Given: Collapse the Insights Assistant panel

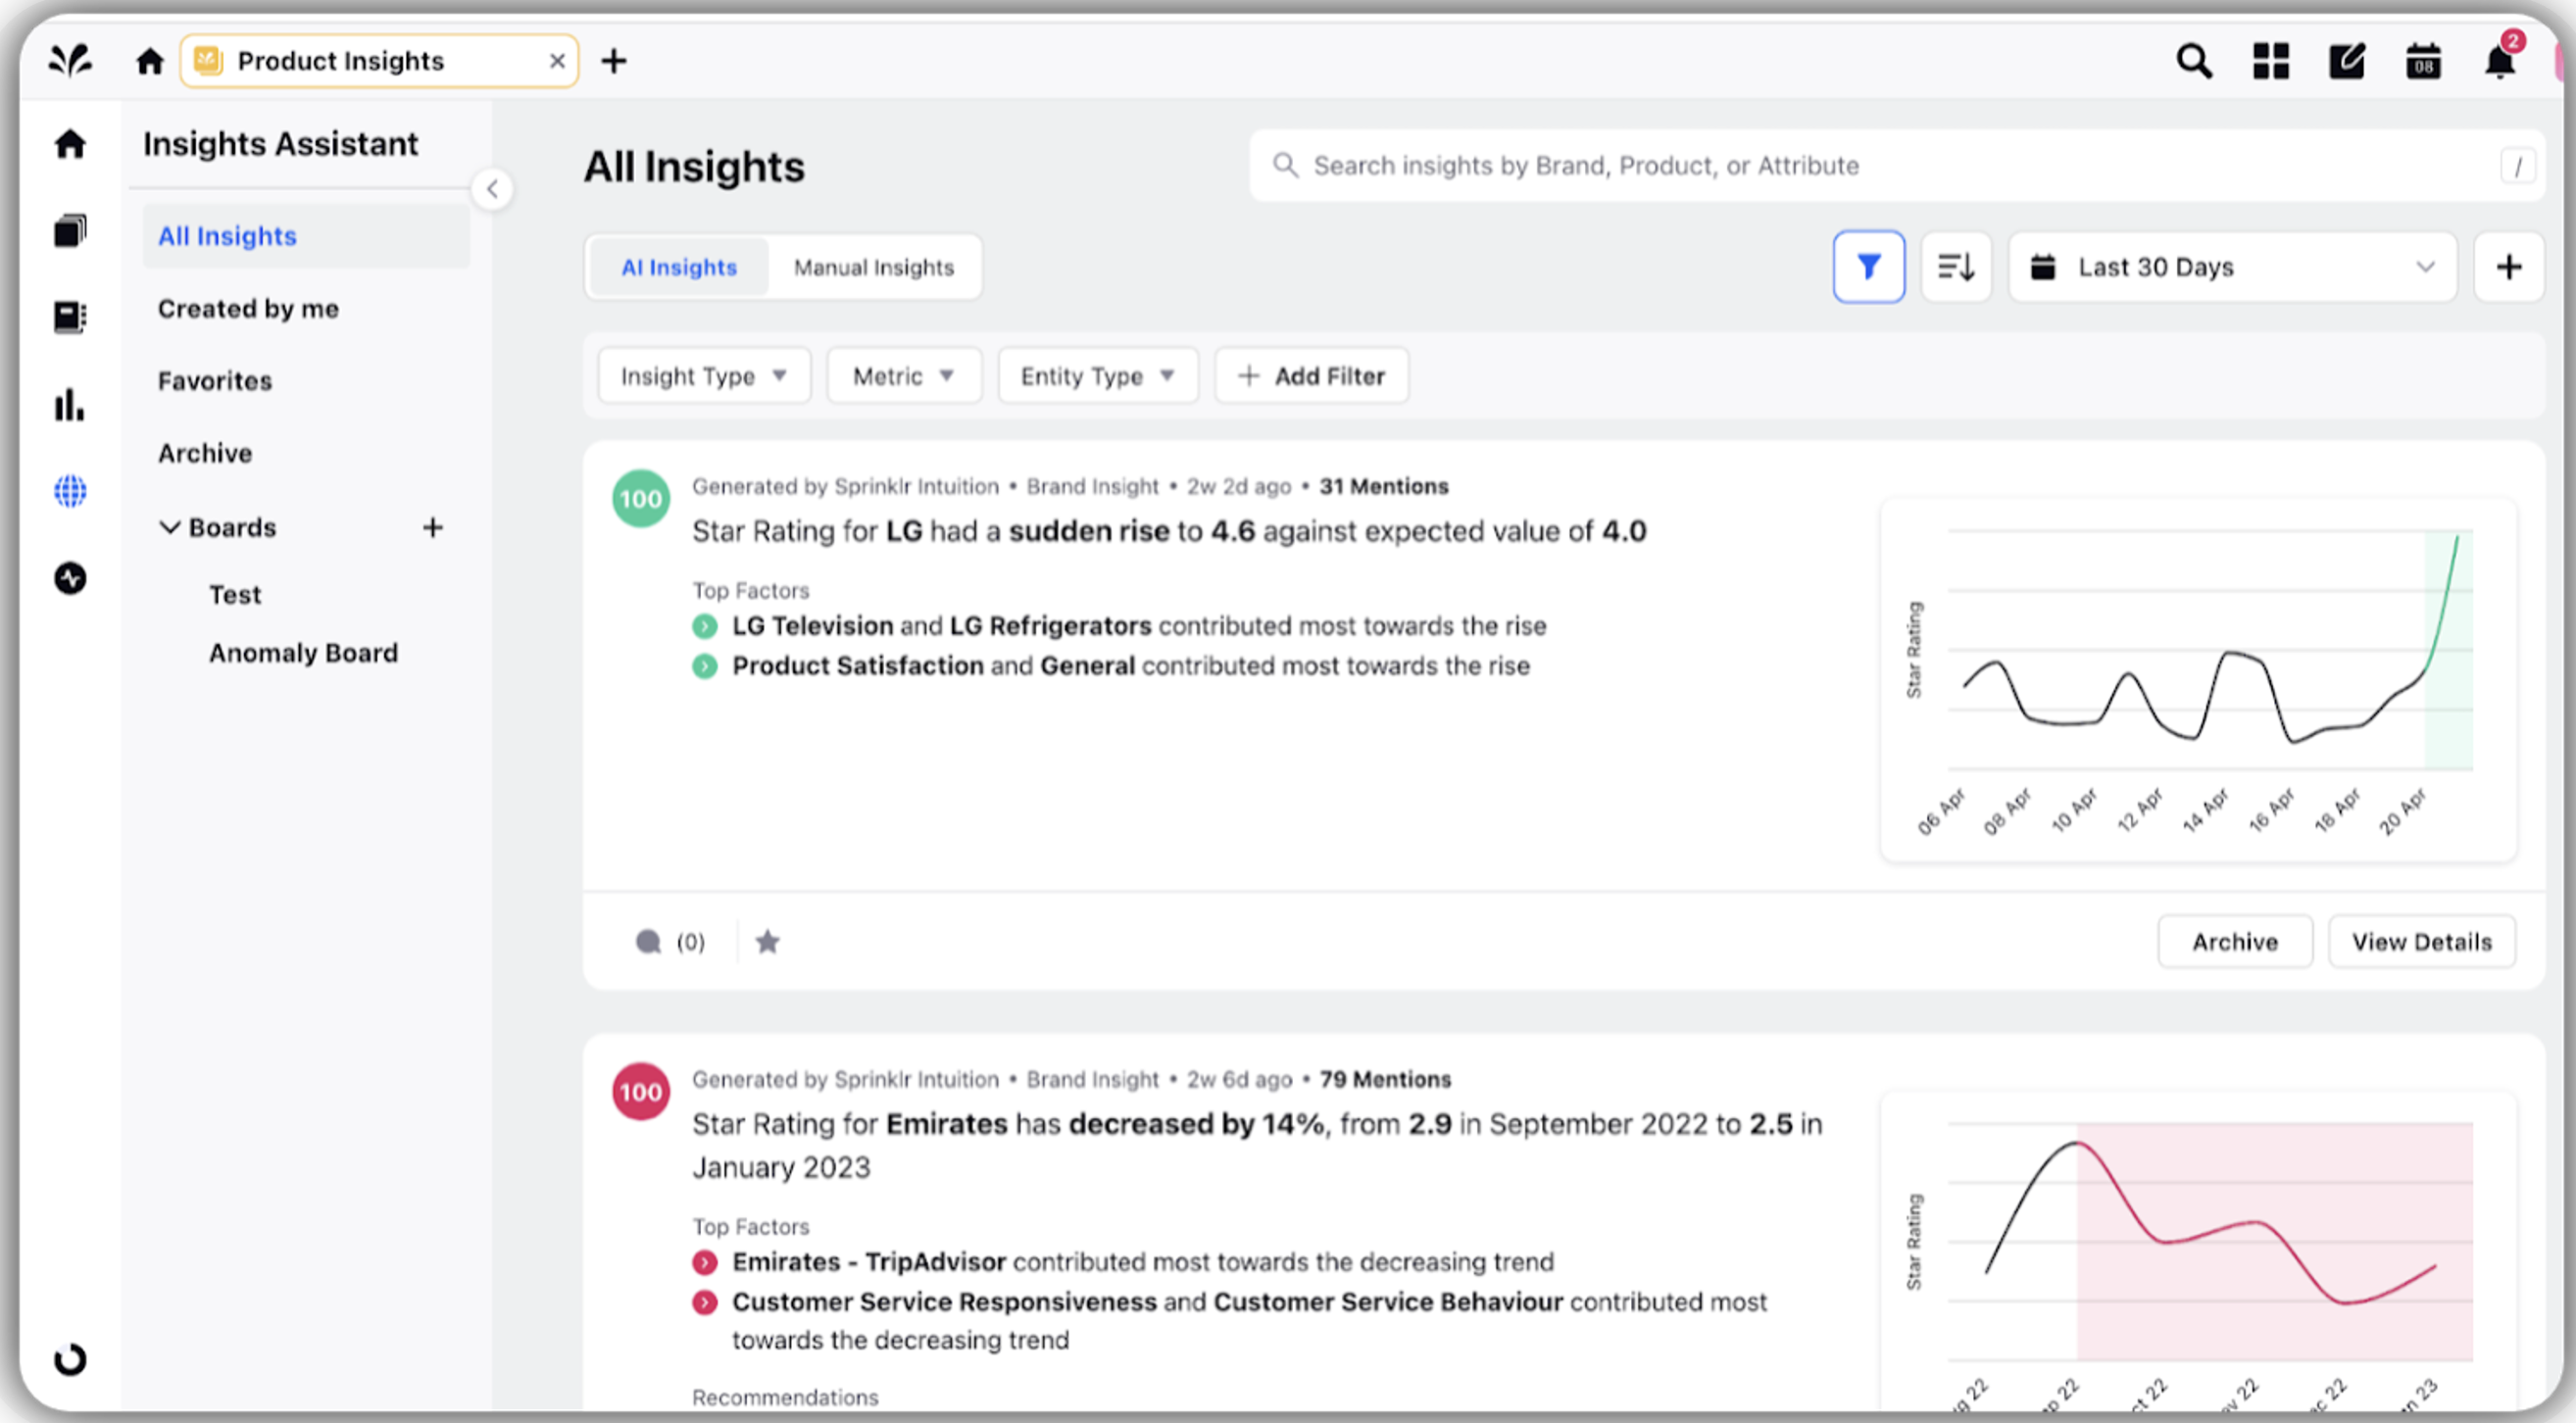Looking at the screenshot, I should pyautogui.click(x=492, y=189).
